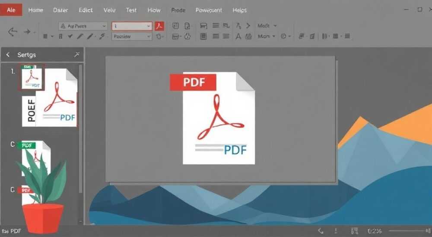The image size is (432, 237).
Task: Click the large letter A text icon
Action: pyautogui.click(x=238, y=36)
